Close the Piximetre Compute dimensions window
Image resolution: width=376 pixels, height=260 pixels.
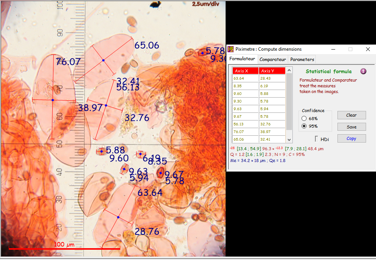coord(368,49)
